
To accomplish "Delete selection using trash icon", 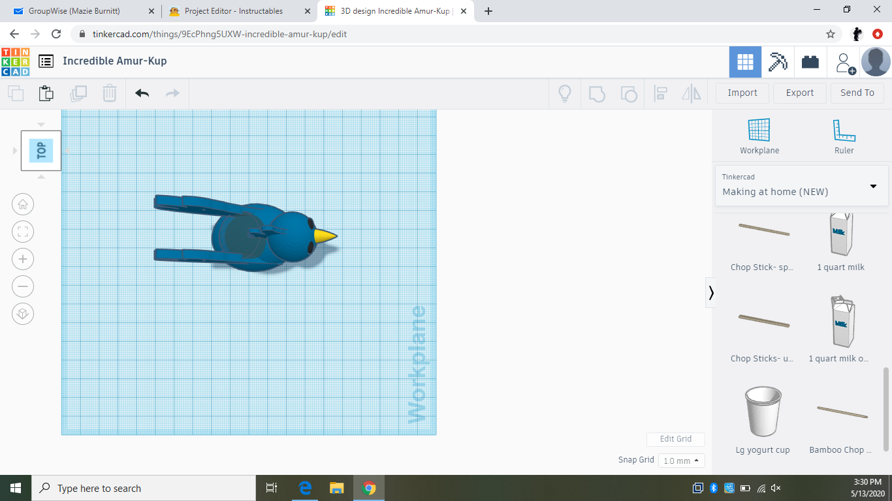I will click(x=109, y=93).
